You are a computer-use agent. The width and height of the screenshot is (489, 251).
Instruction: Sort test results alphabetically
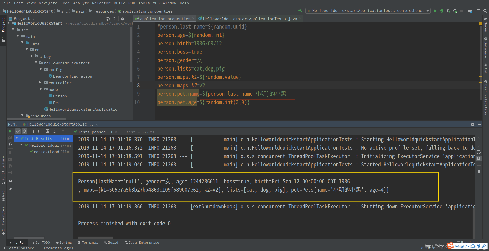pos(33,131)
